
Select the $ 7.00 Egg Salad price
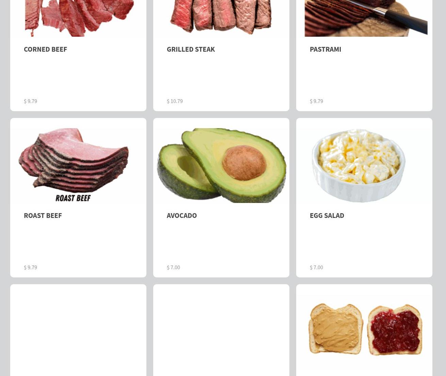(316, 267)
